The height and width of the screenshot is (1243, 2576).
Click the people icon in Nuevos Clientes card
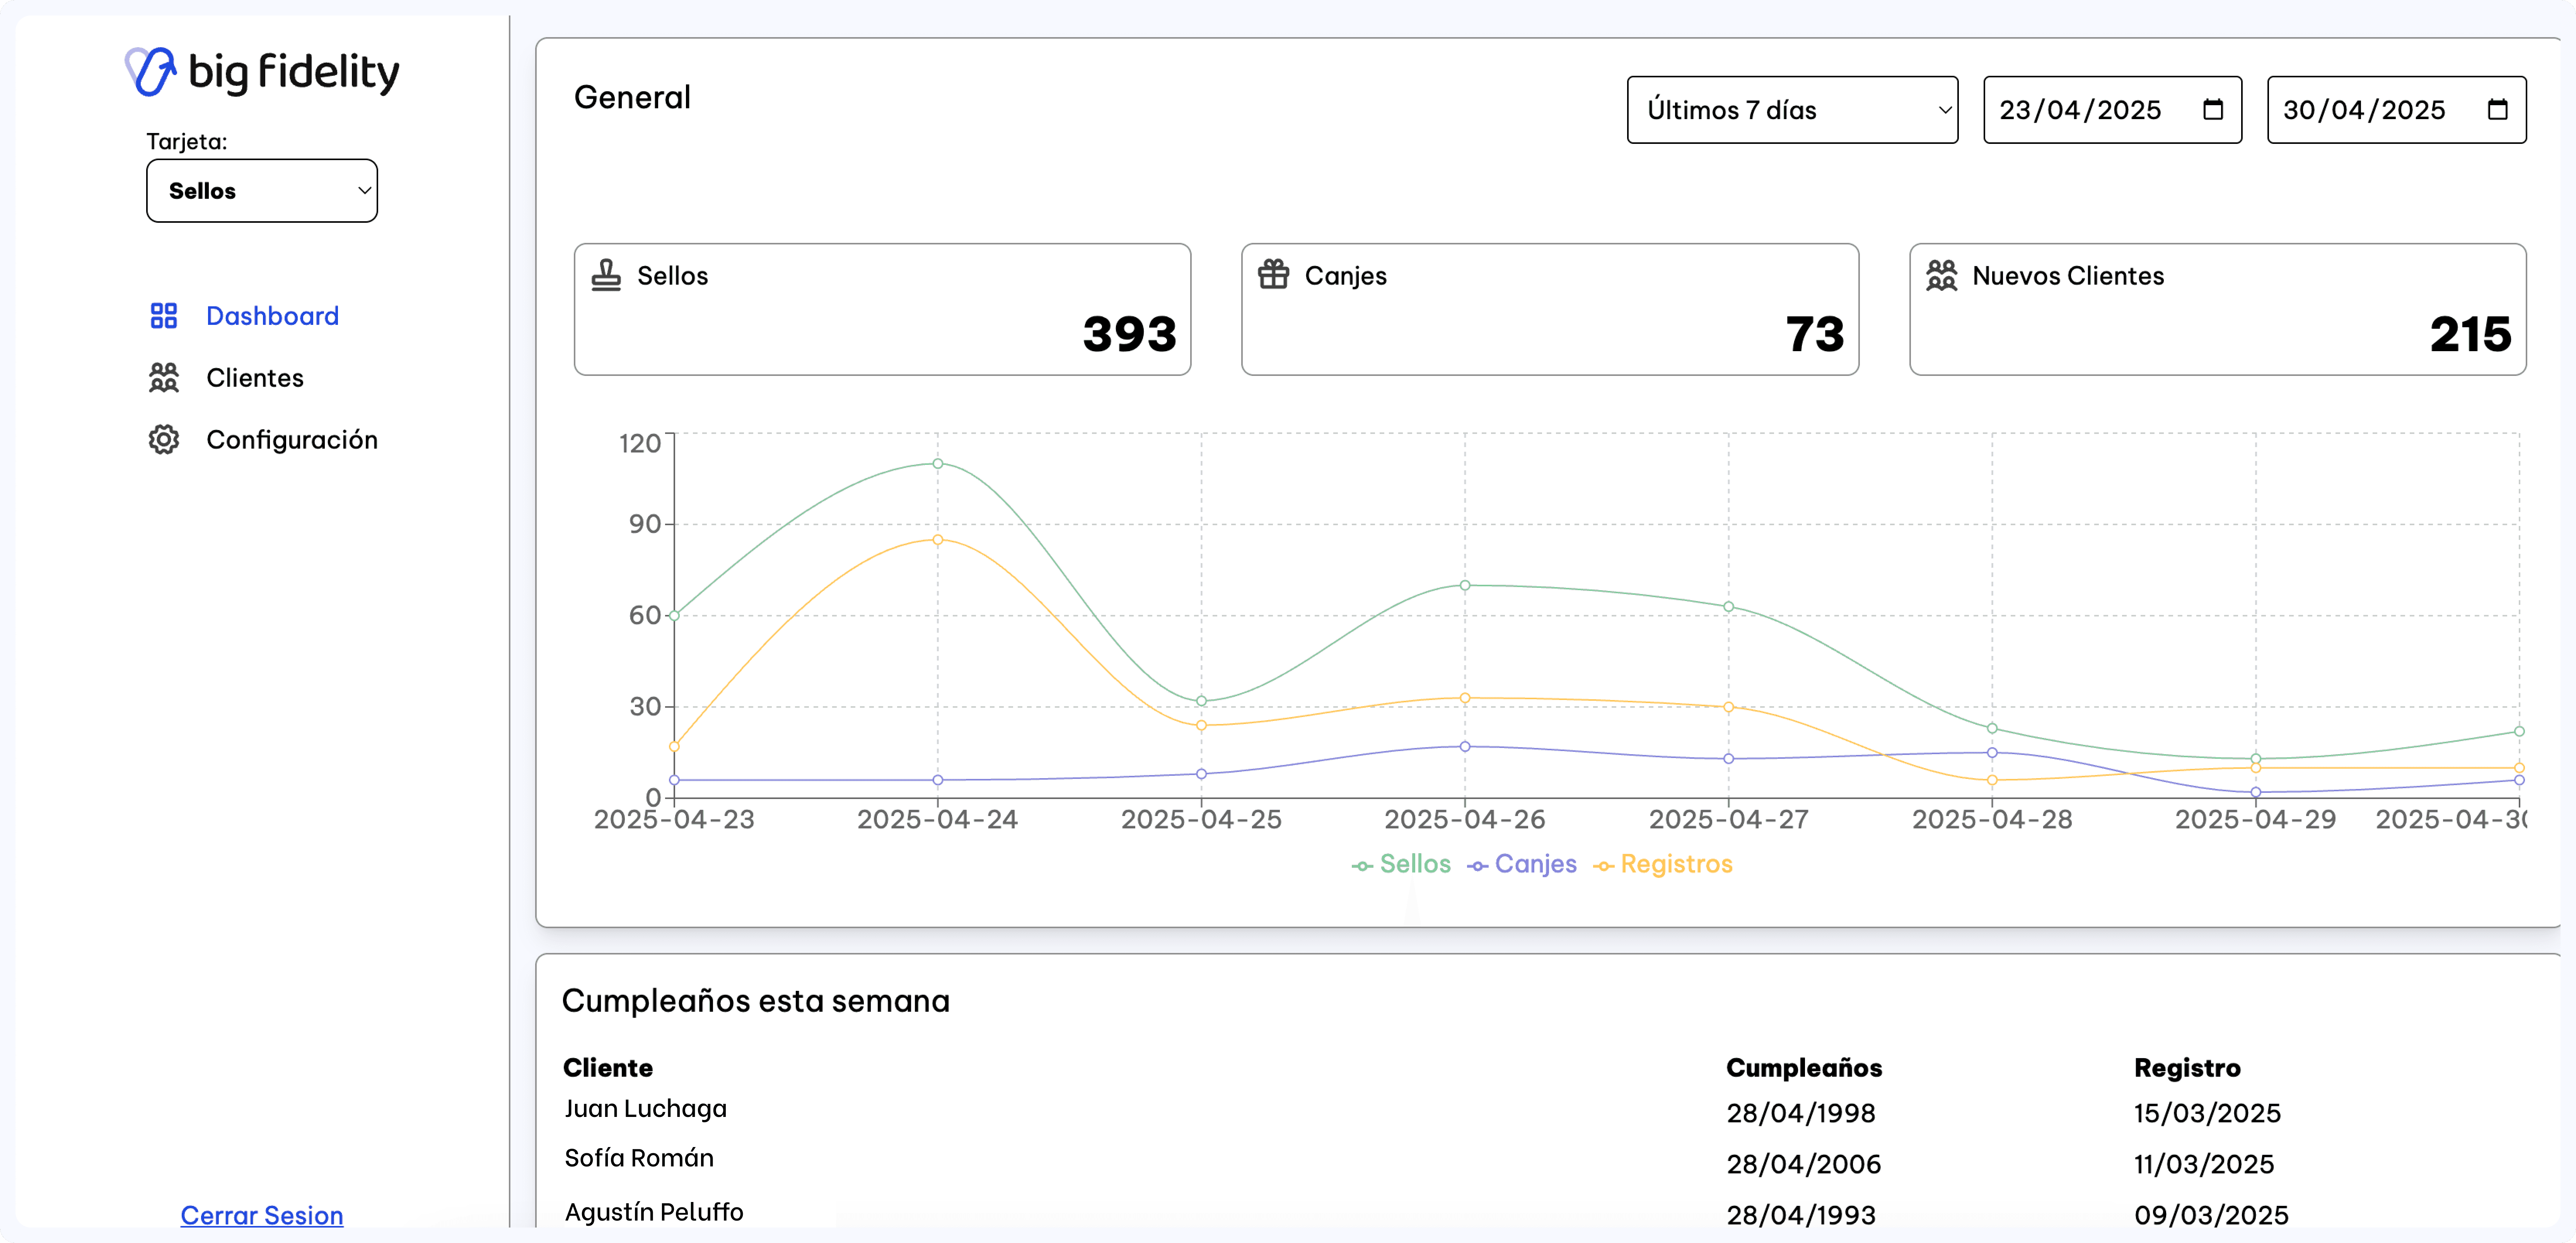tap(1941, 275)
